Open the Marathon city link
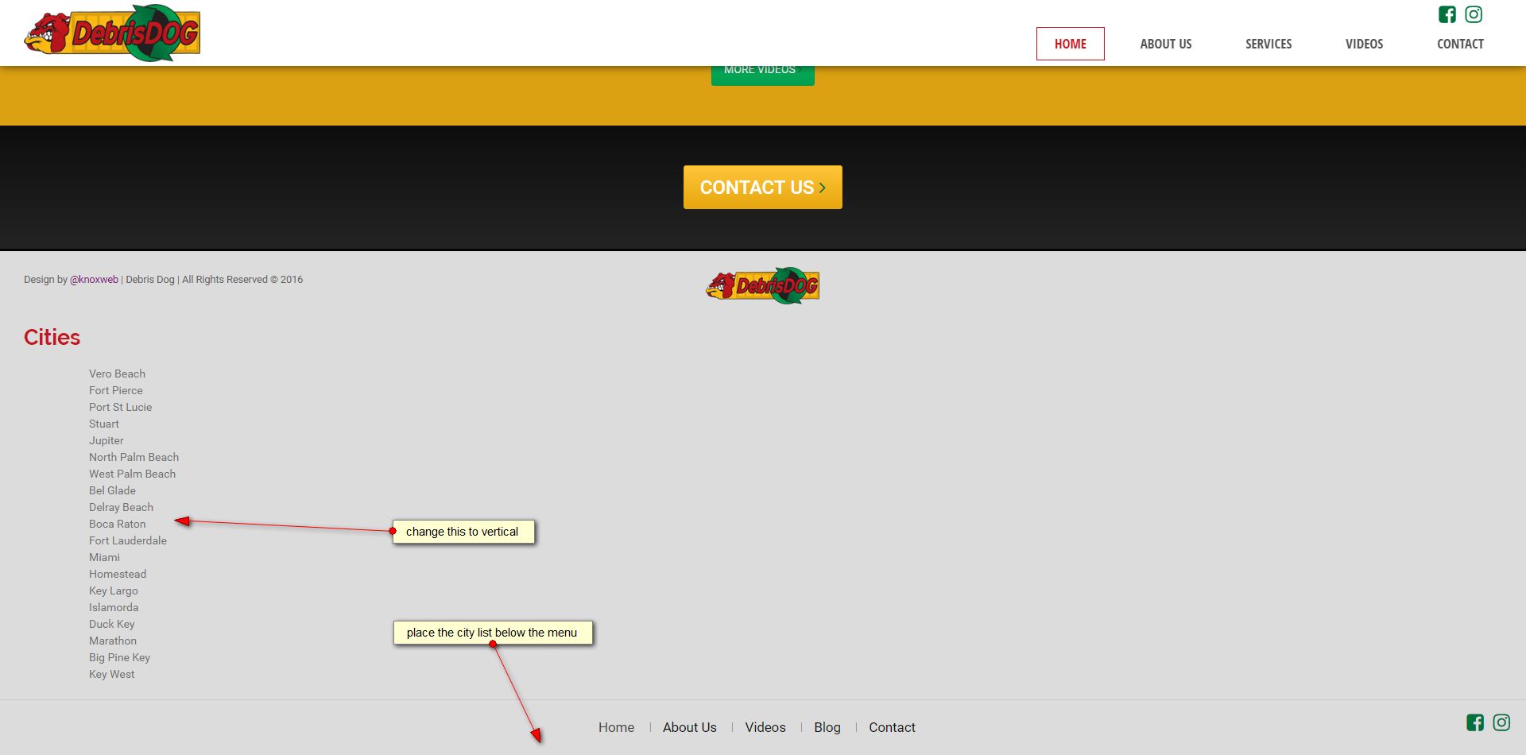 pyautogui.click(x=113, y=641)
